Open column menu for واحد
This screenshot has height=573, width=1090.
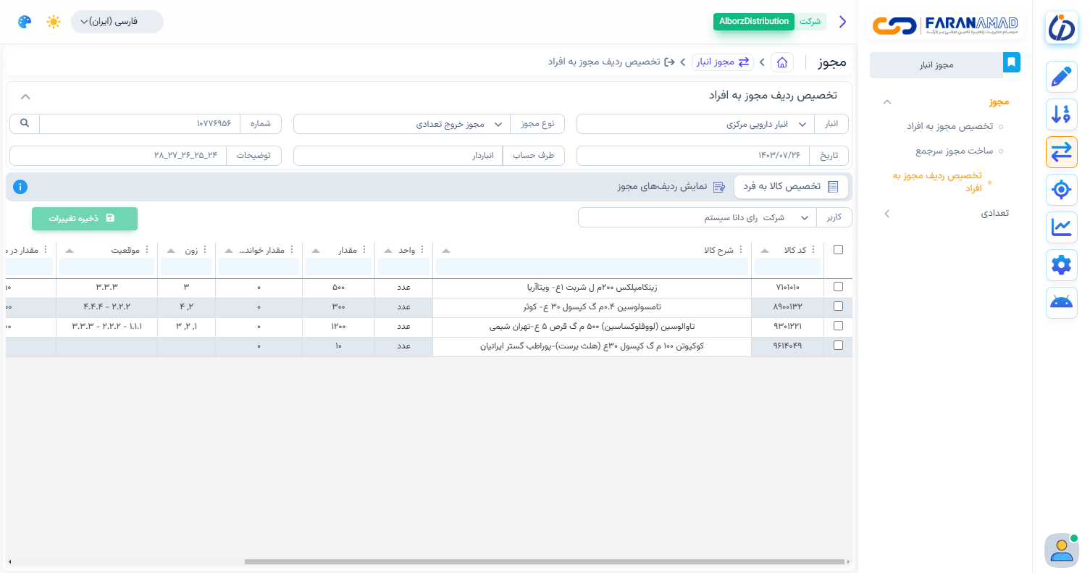click(x=422, y=250)
